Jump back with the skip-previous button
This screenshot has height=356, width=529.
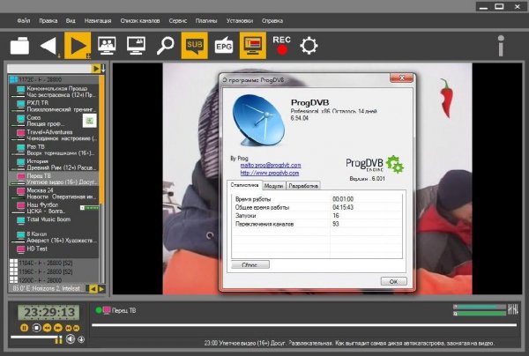coord(69,328)
